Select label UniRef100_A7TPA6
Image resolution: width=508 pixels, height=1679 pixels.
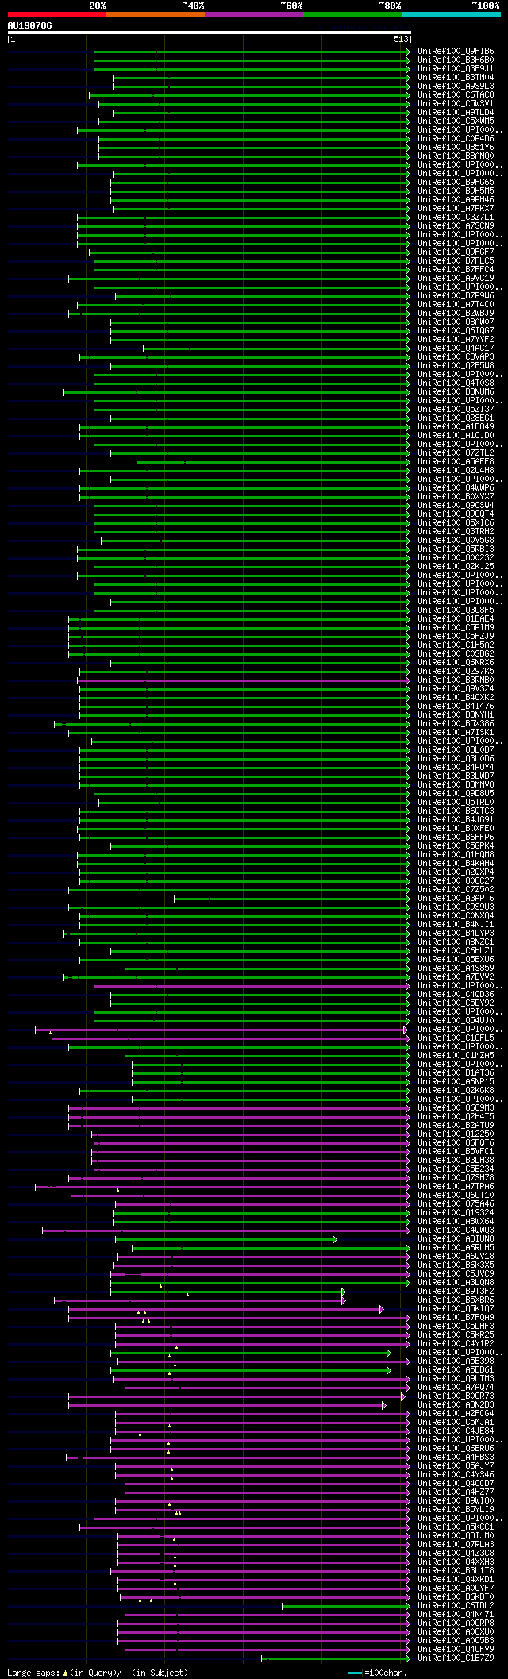[x=456, y=1186]
